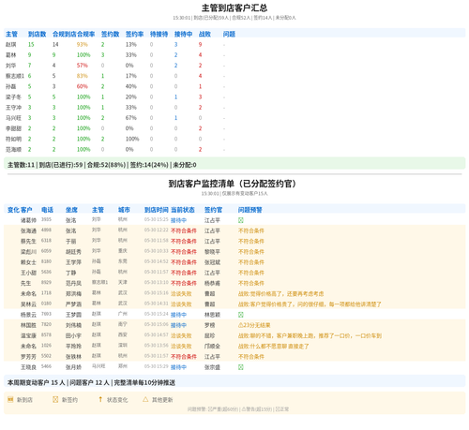Screen dimensions: 469x430
Task: Click the 城市 column header
Action: pos(124,210)
